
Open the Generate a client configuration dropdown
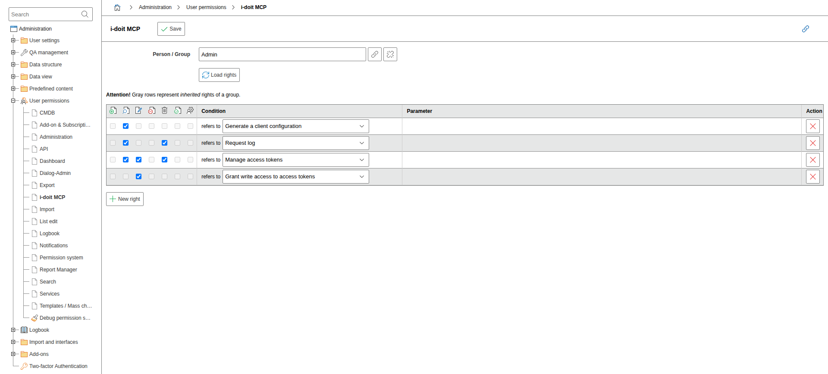tap(296, 126)
